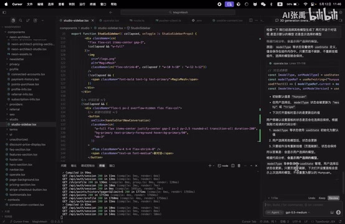Open discount-price-display.tsx file
Viewport: 345px width, 224px height.
click(27, 144)
